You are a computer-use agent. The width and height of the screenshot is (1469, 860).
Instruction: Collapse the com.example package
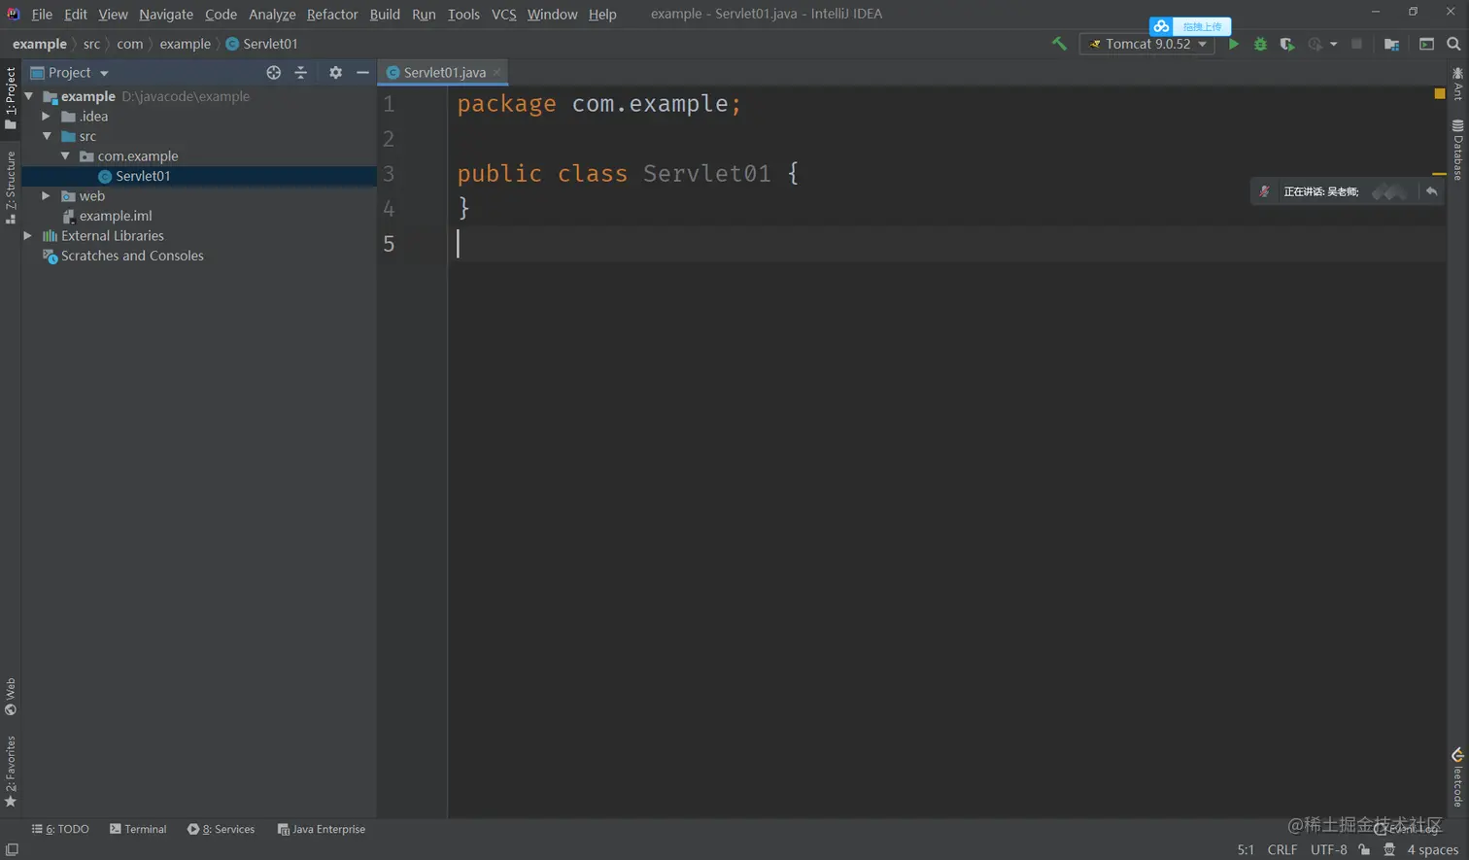65,155
